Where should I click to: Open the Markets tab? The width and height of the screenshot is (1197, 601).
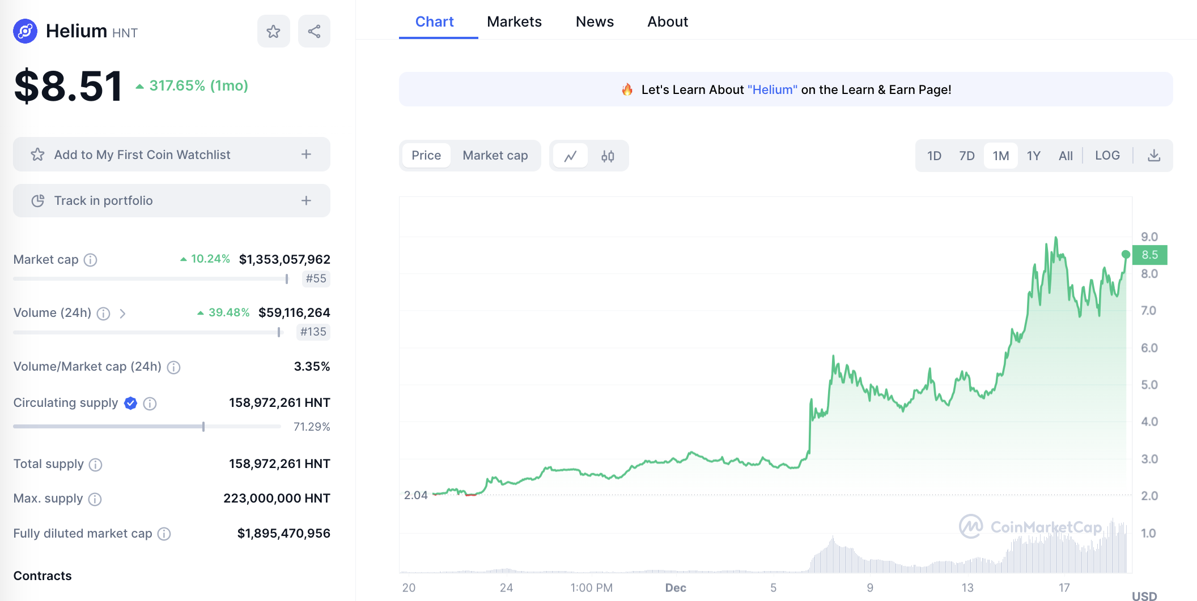[x=514, y=22]
